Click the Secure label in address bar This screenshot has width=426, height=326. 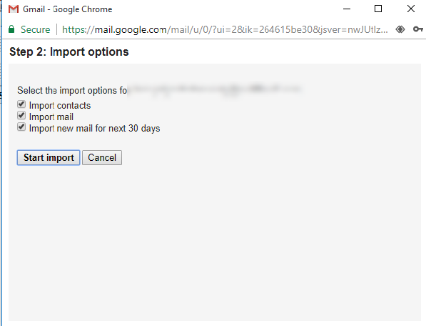(35, 29)
